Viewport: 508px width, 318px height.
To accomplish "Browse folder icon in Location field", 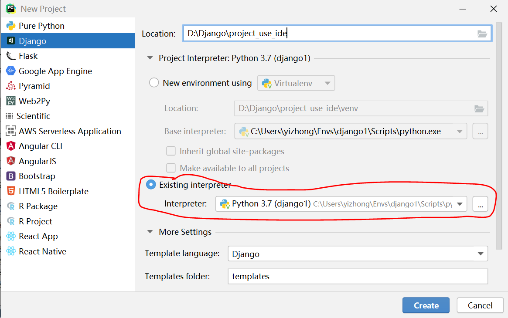I will [x=482, y=34].
